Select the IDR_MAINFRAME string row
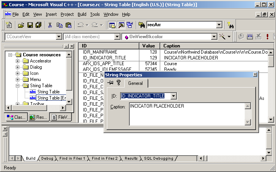This screenshot has height=172, width=276. (x=173, y=52)
